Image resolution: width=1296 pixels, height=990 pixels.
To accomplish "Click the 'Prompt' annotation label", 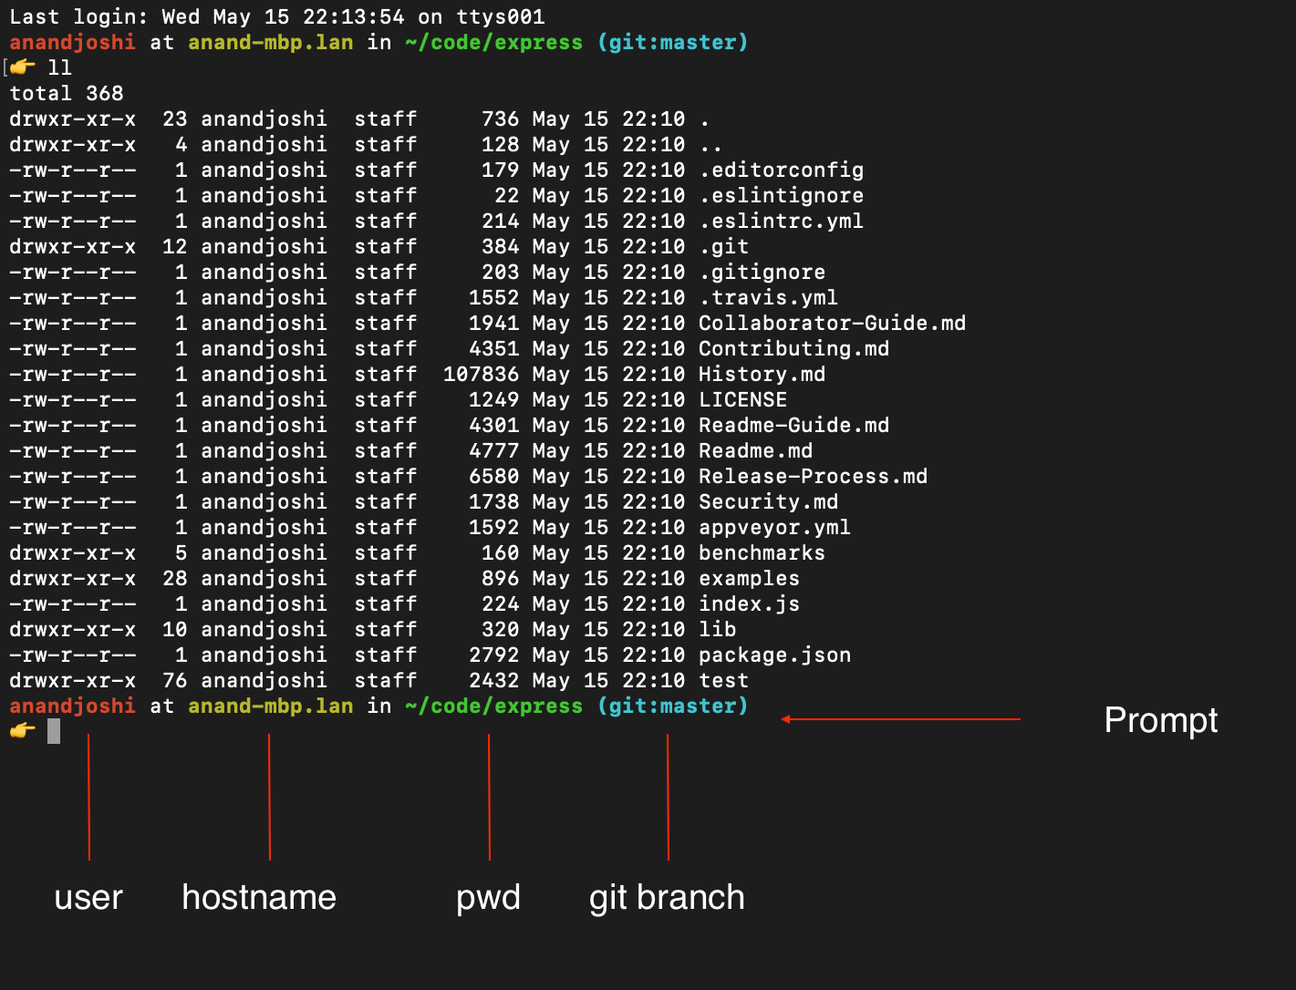I will 1160,720.
